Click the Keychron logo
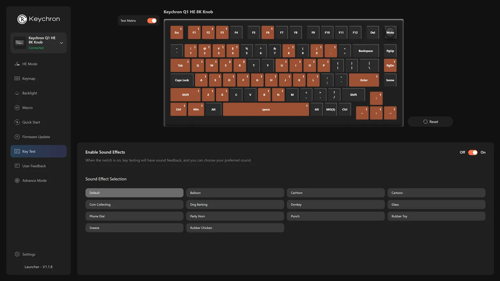 [39, 19]
